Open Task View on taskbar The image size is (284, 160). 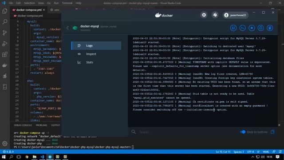[x=19, y=157]
